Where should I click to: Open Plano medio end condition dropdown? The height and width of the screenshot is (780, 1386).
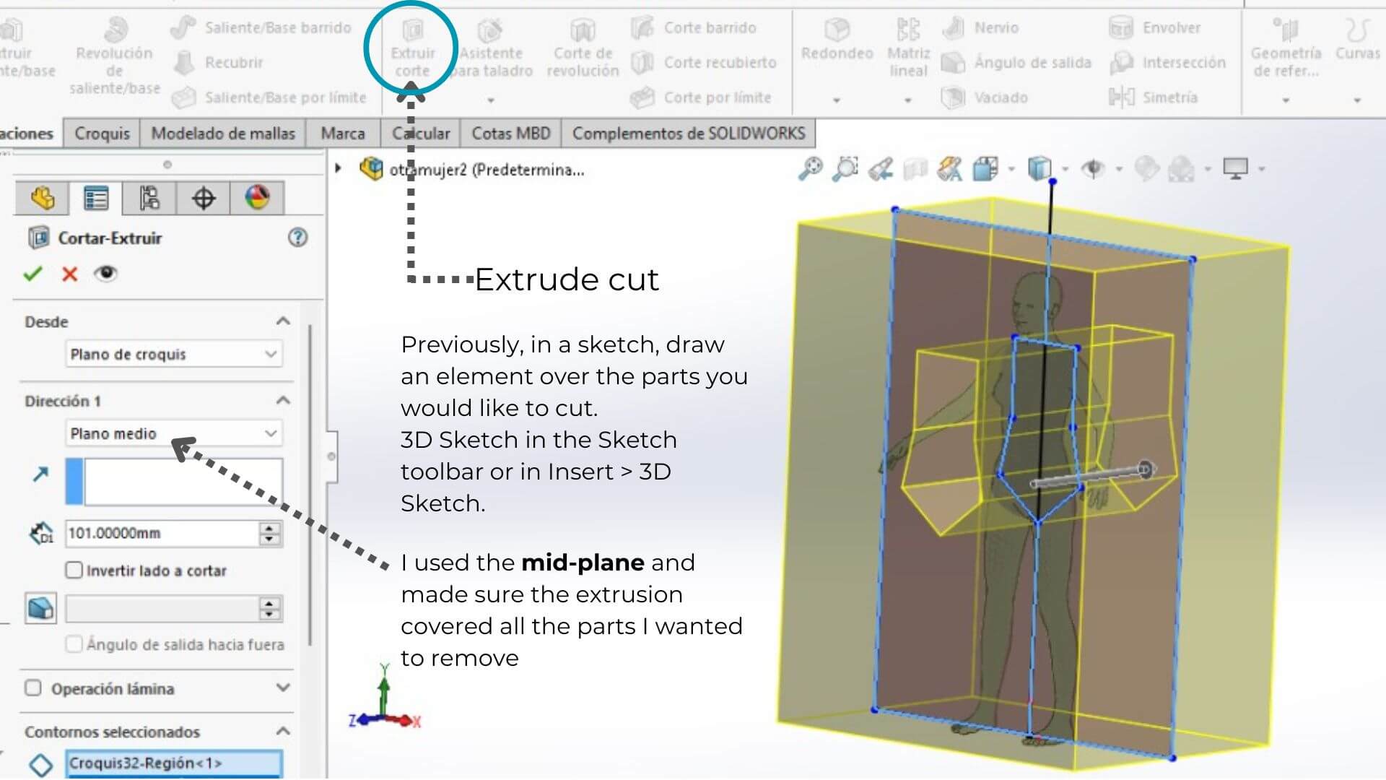pyautogui.click(x=174, y=433)
